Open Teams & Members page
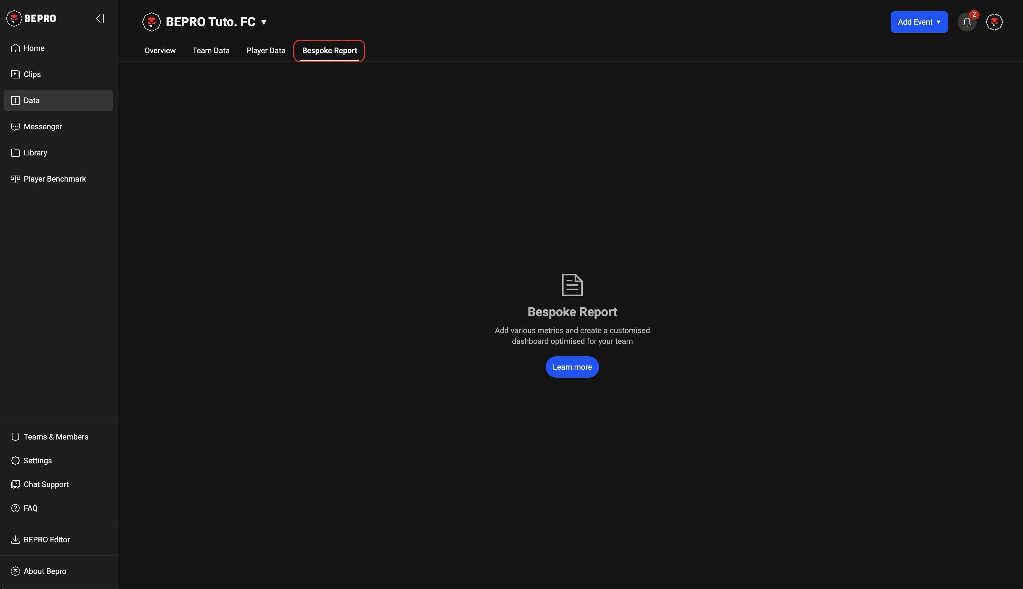The width and height of the screenshot is (1023, 589). click(x=56, y=437)
